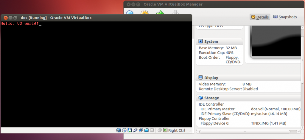This screenshot has height=140, width=305.
Task: Click the Oracle VM VirtualBox Manager title bar
Action: tap(214, 4)
